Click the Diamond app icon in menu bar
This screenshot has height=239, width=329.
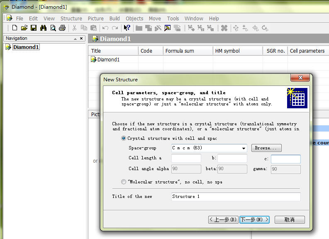coord(9,18)
